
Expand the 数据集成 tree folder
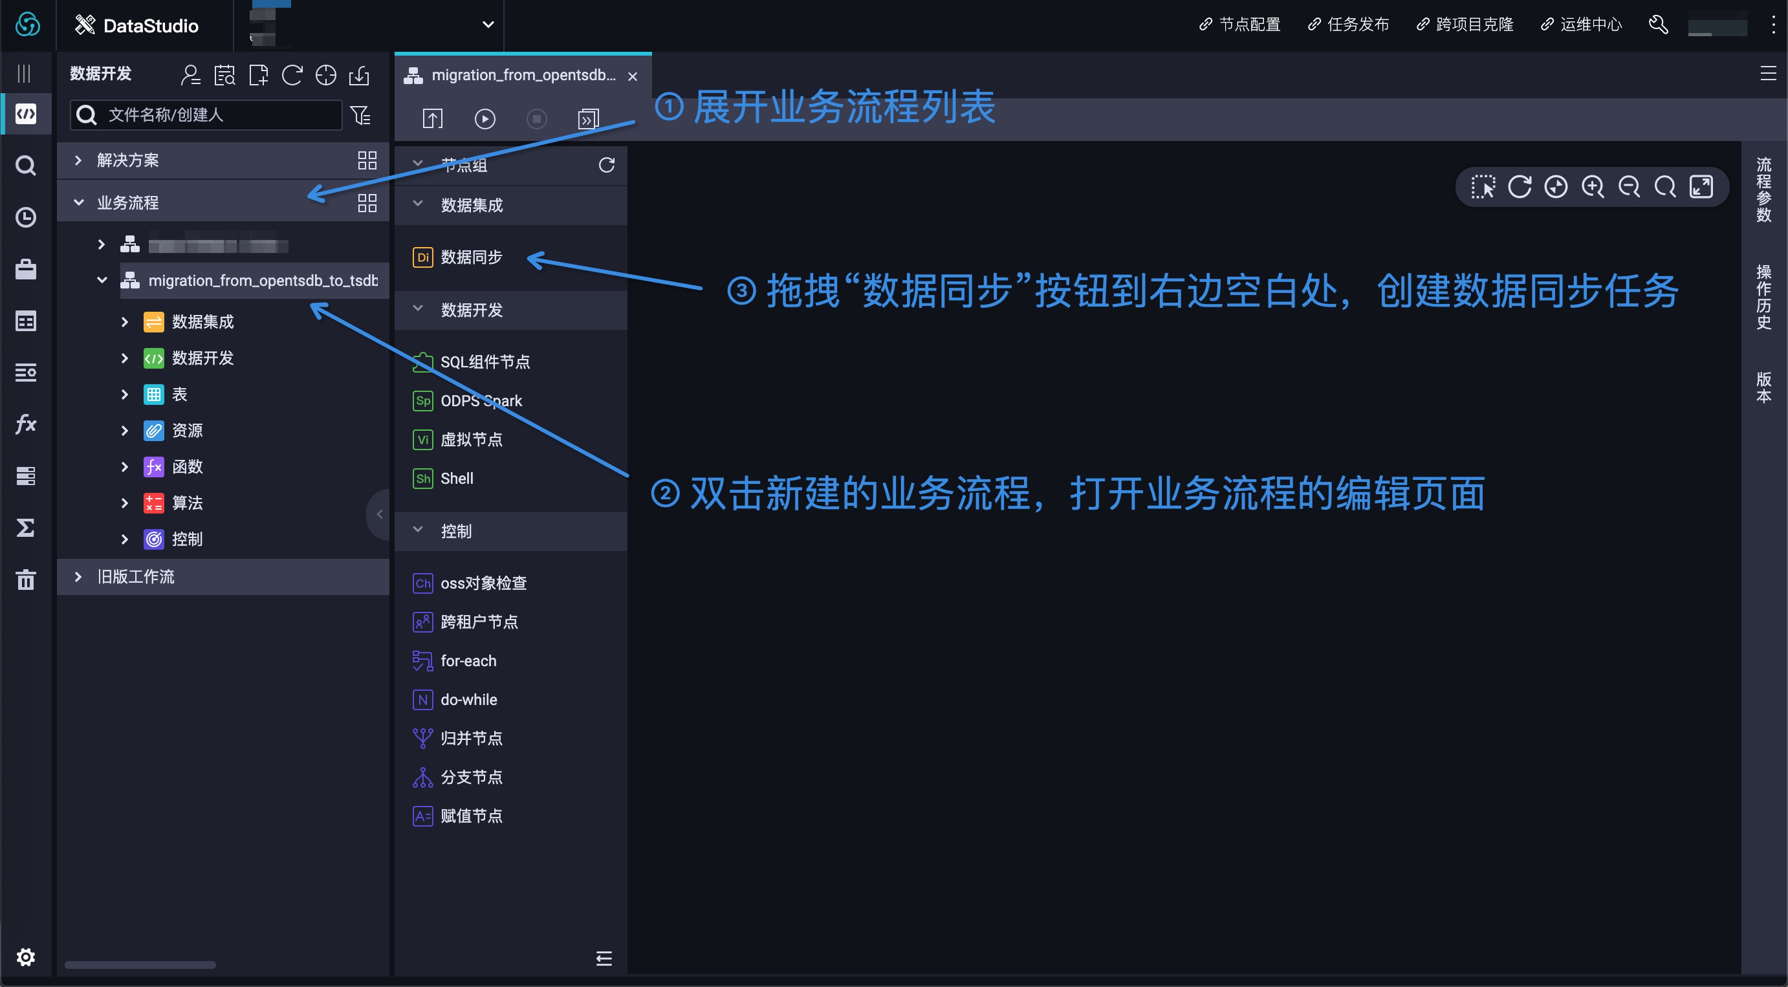(125, 322)
